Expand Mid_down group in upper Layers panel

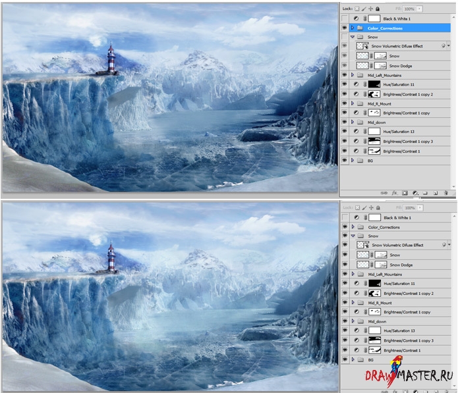click(x=353, y=122)
